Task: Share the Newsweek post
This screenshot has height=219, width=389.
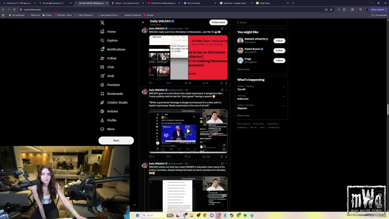Action: click(x=226, y=83)
